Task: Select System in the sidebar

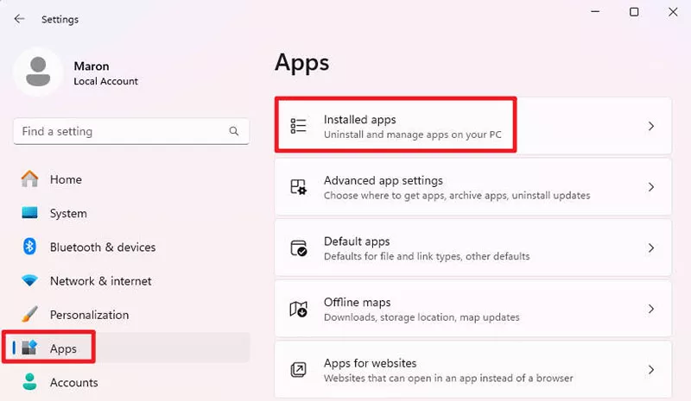Action: [x=131, y=214]
